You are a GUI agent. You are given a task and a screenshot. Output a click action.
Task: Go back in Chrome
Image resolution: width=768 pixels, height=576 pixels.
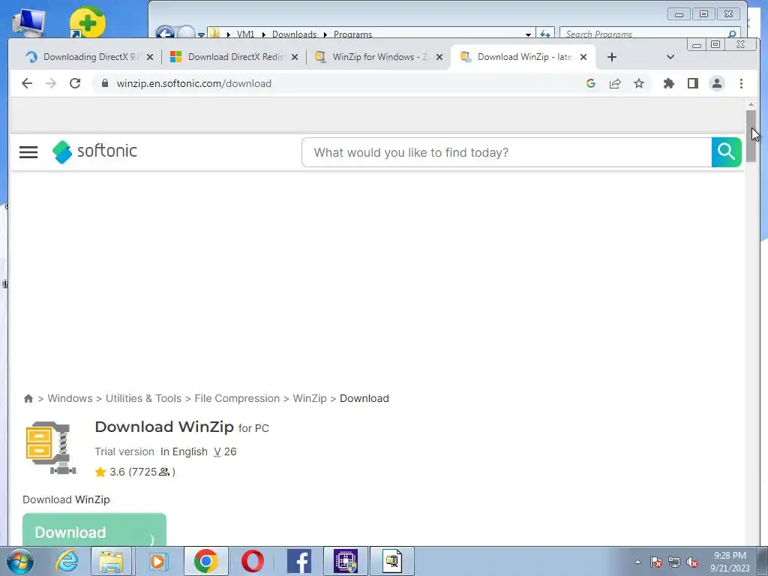pos(27,83)
